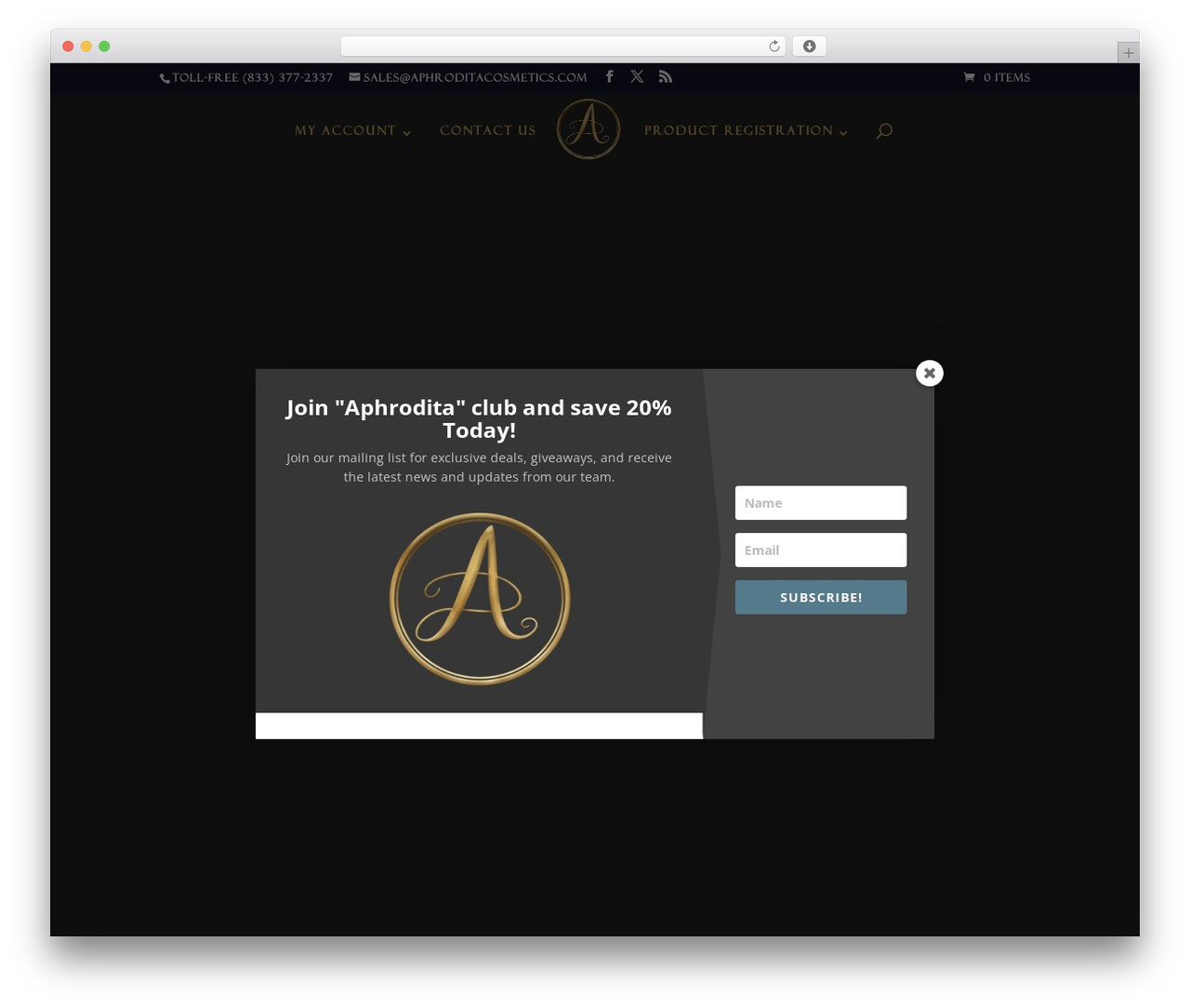Open a new browser tab with plus button

point(1128,53)
